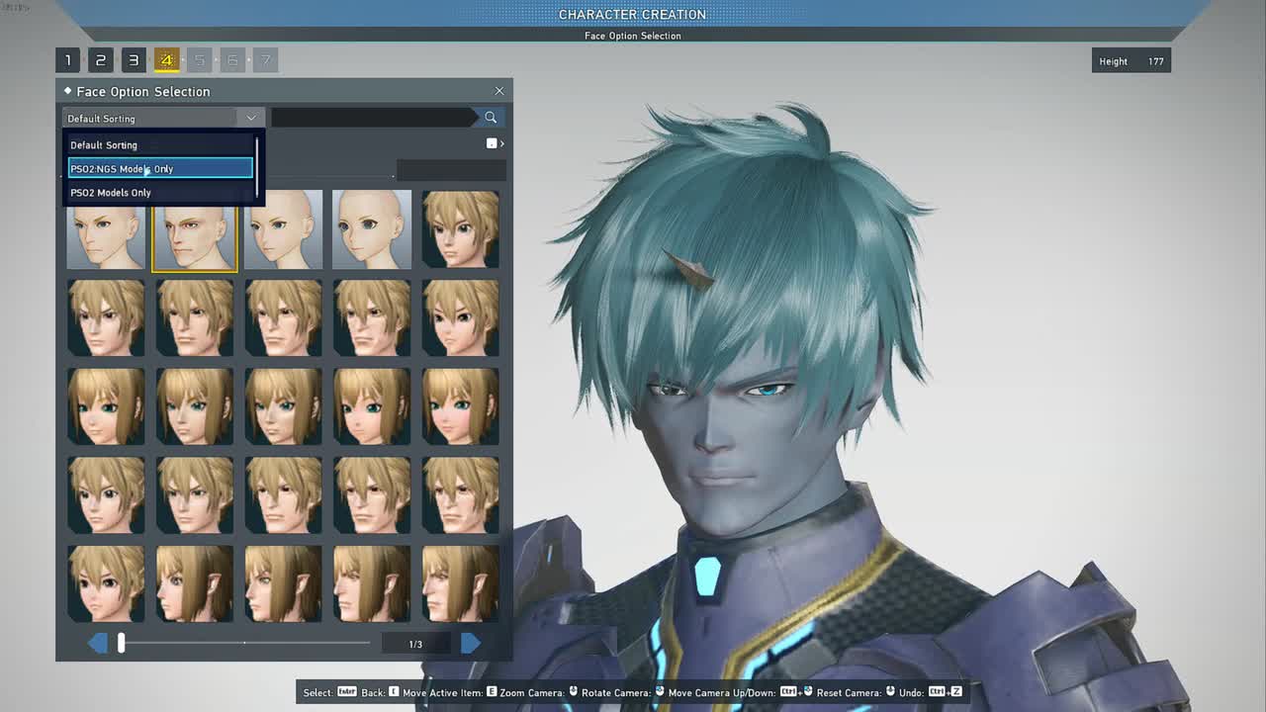Click the Zoom Camera hint label

coord(533,692)
